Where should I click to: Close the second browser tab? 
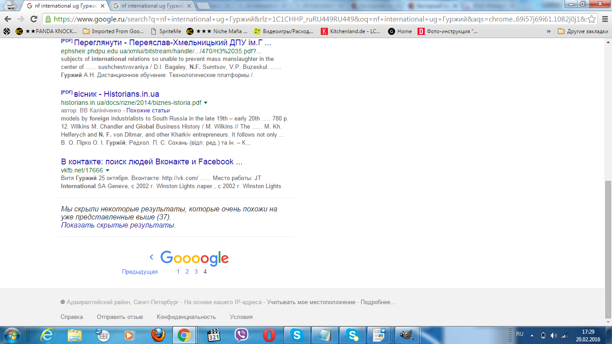click(189, 6)
